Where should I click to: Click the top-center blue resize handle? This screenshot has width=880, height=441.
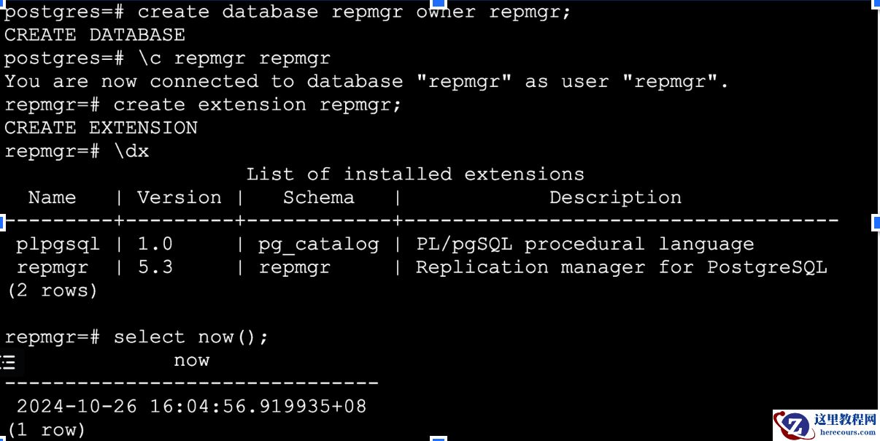[438, 4]
